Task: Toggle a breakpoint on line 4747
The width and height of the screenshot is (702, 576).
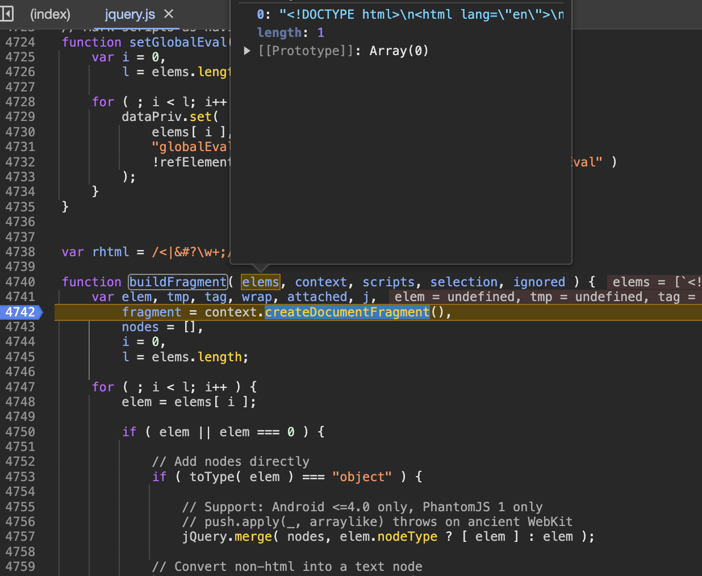Action: pyautogui.click(x=20, y=386)
